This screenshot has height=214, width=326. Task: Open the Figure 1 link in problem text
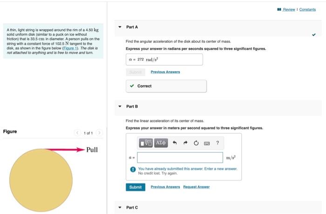point(70,48)
